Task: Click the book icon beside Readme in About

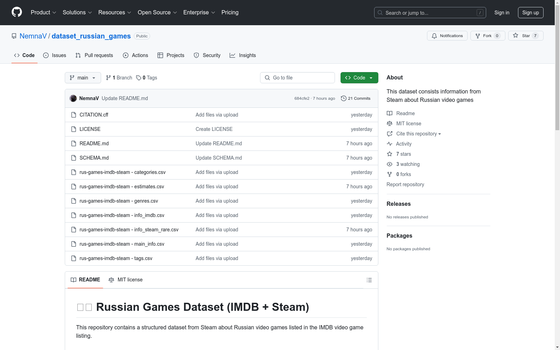Action: tap(390, 113)
